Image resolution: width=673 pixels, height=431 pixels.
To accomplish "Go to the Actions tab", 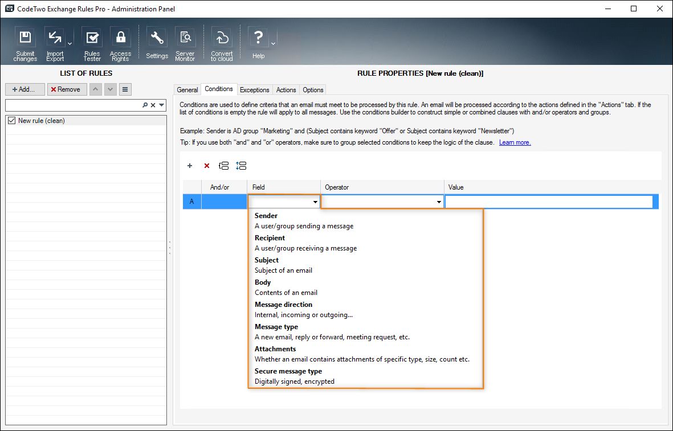I will [286, 89].
